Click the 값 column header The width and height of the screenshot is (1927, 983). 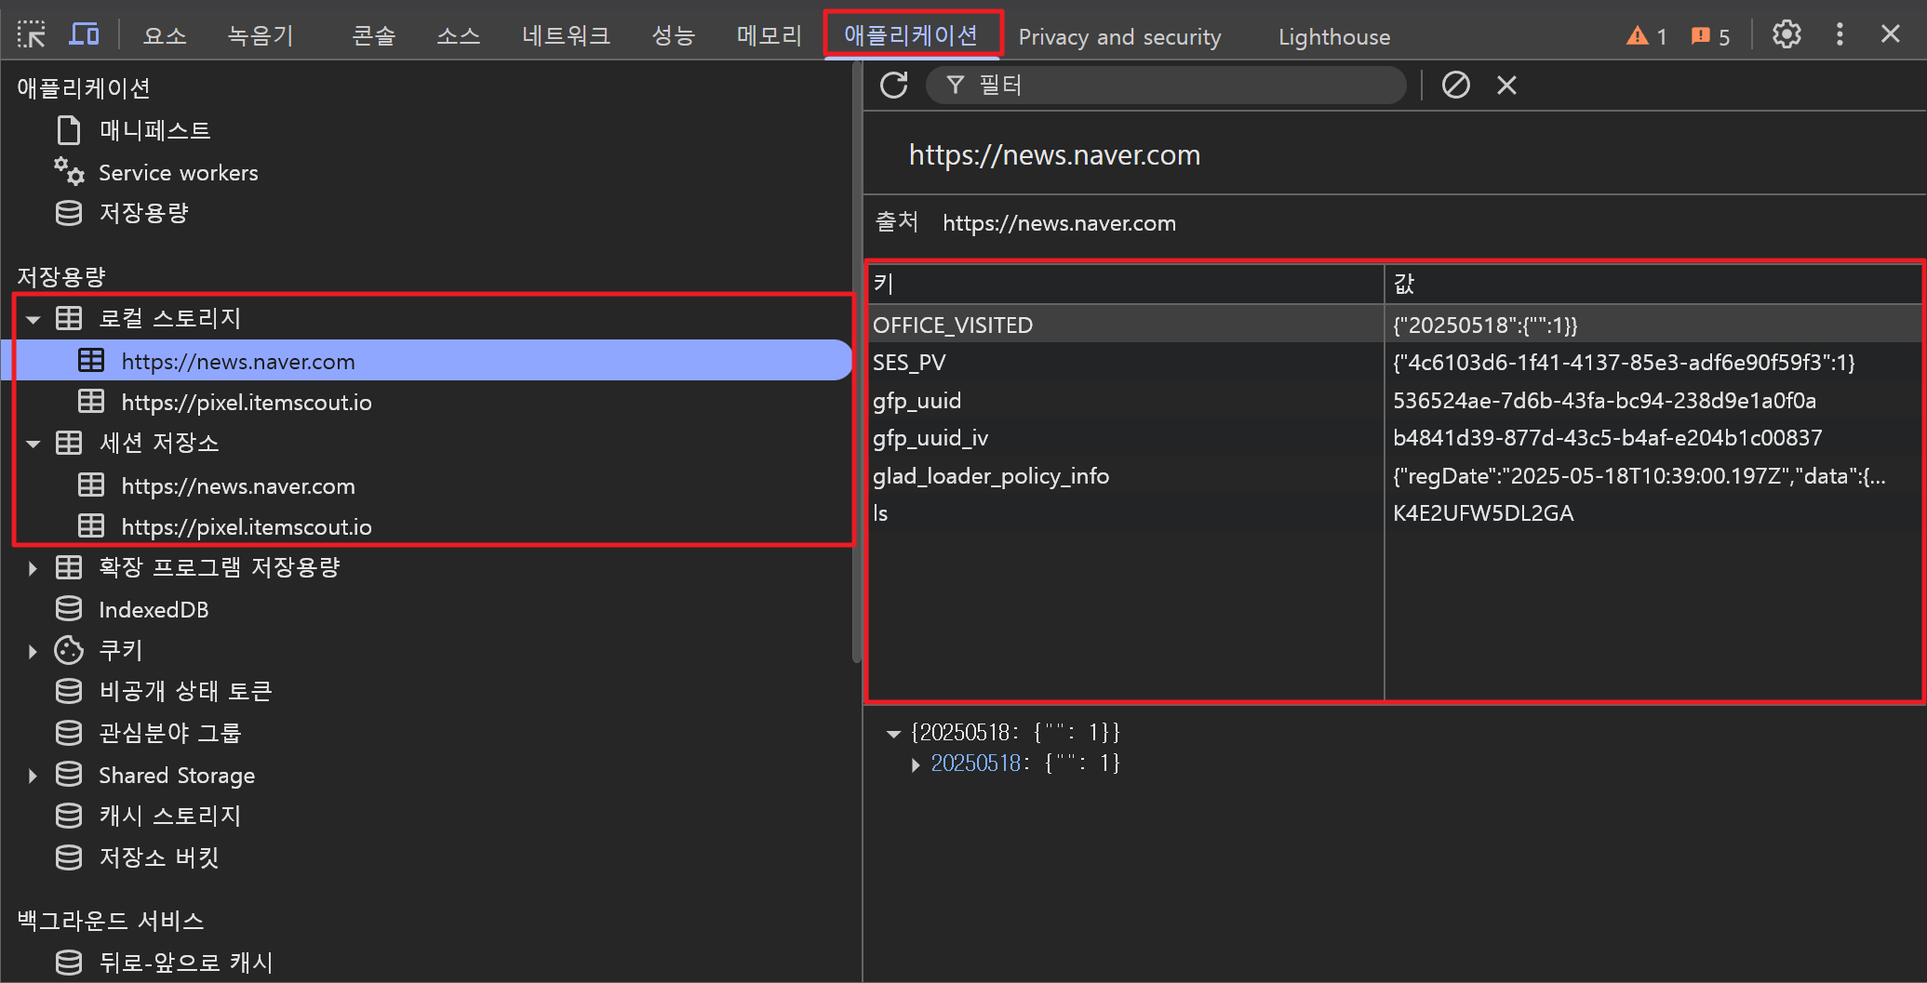coord(1653,284)
